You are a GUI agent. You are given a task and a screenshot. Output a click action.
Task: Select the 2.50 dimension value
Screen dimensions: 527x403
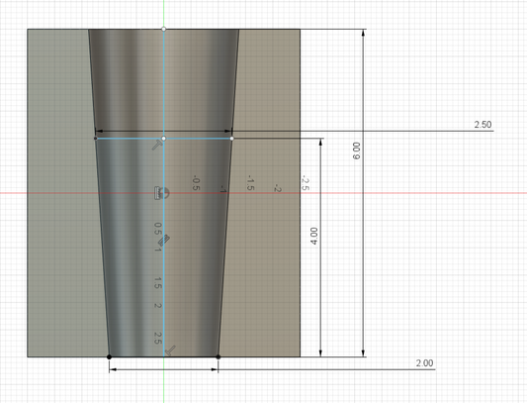click(483, 125)
